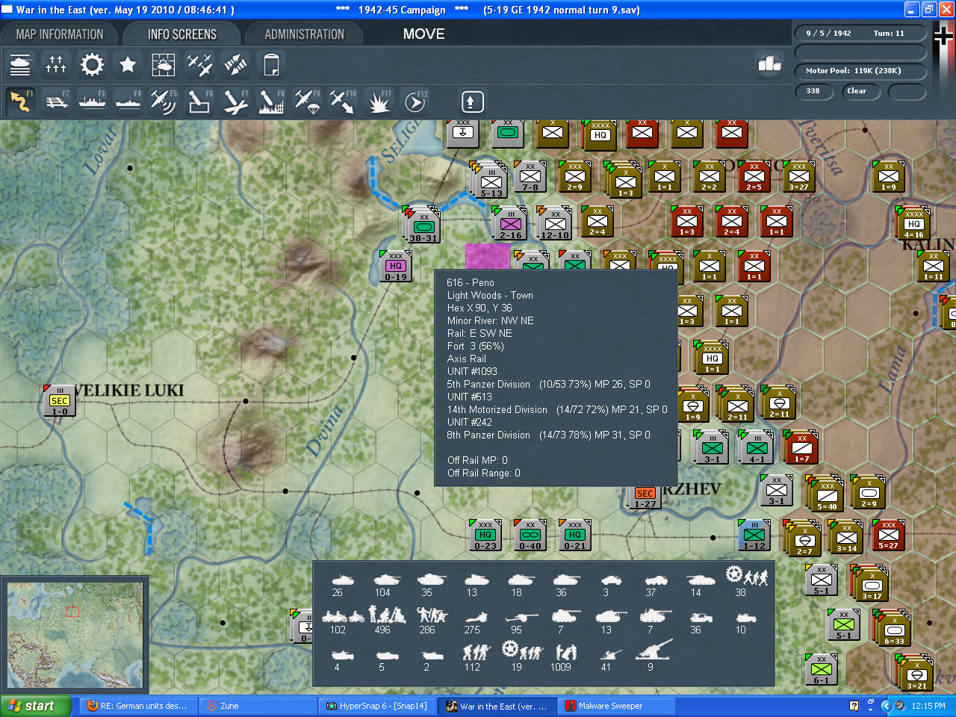Viewport: 956px width, 717px height.
Task: Select the grey infantry unit marked 7-8
Action: (x=530, y=177)
